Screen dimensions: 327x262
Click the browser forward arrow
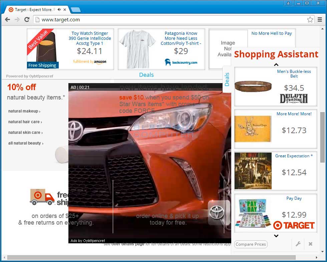coord(17,20)
